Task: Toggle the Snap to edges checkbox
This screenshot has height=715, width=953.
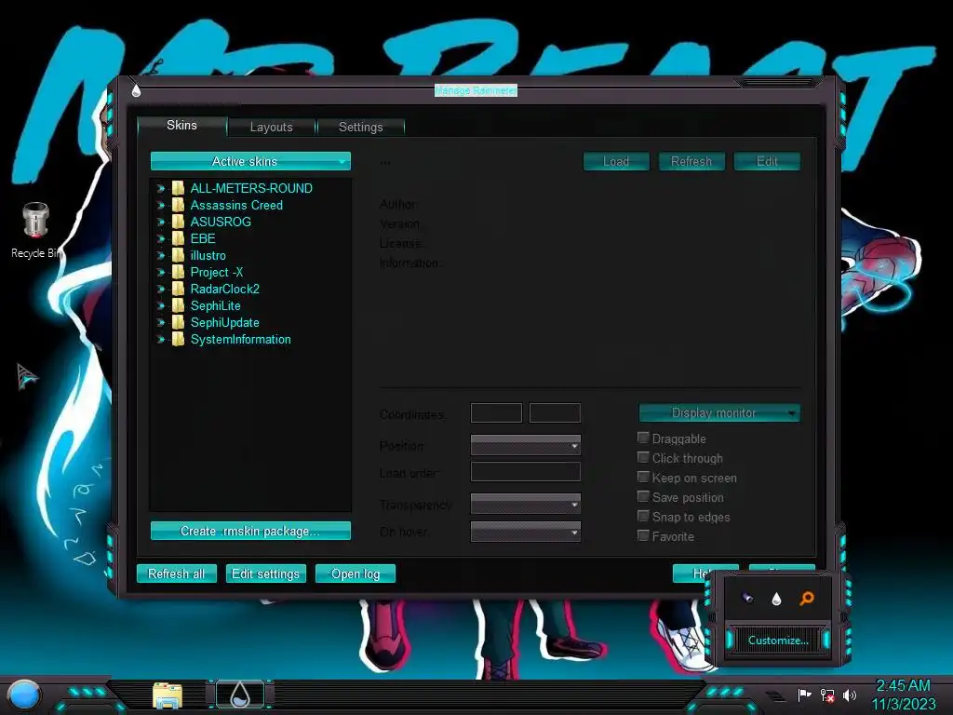Action: tap(643, 516)
